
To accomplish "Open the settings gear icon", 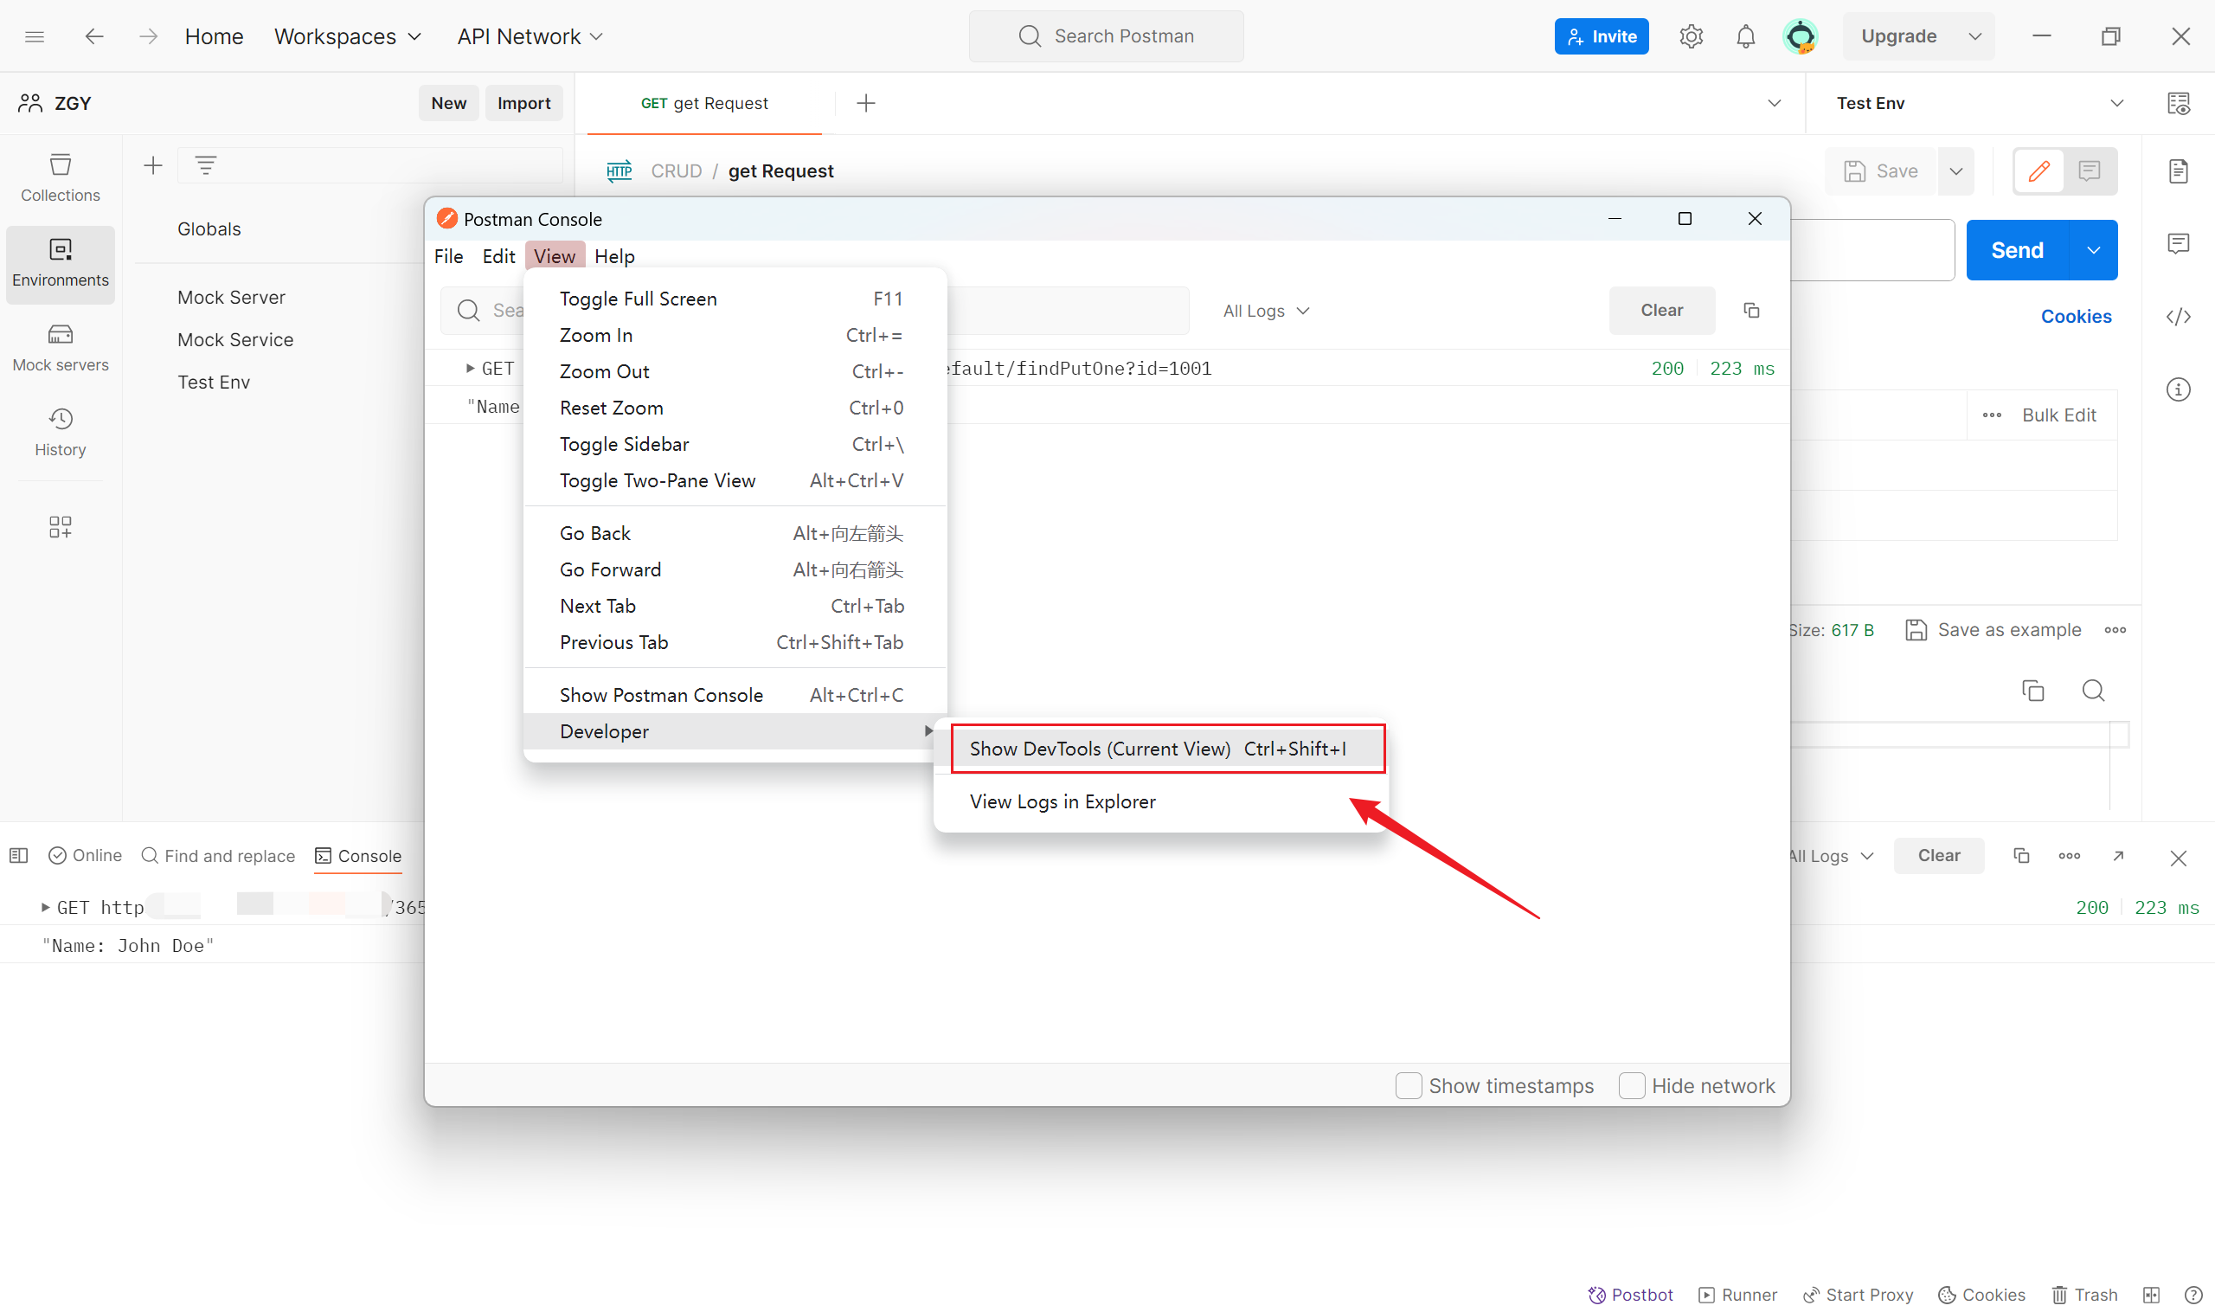I will click(x=1691, y=36).
